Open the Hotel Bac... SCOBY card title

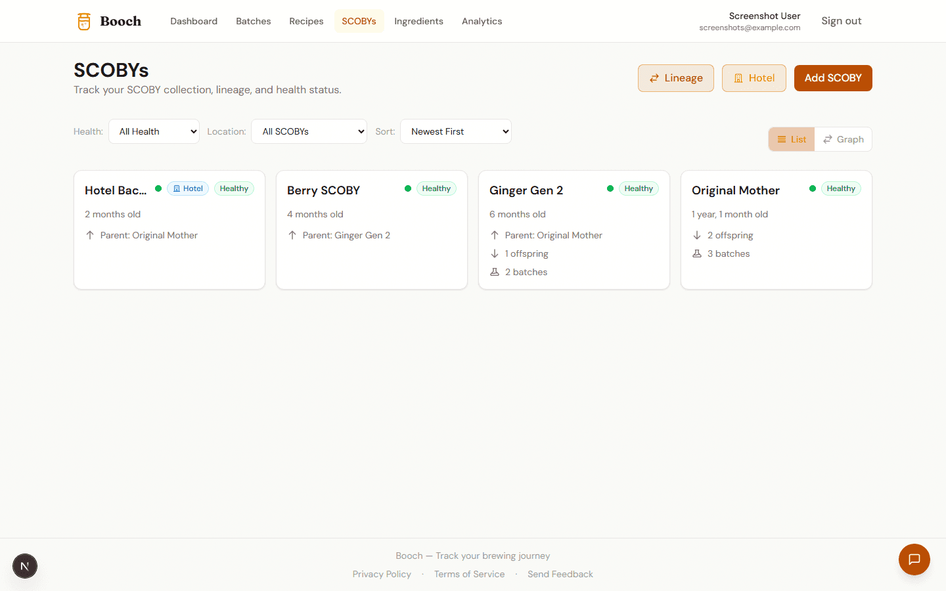click(x=116, y=190)
